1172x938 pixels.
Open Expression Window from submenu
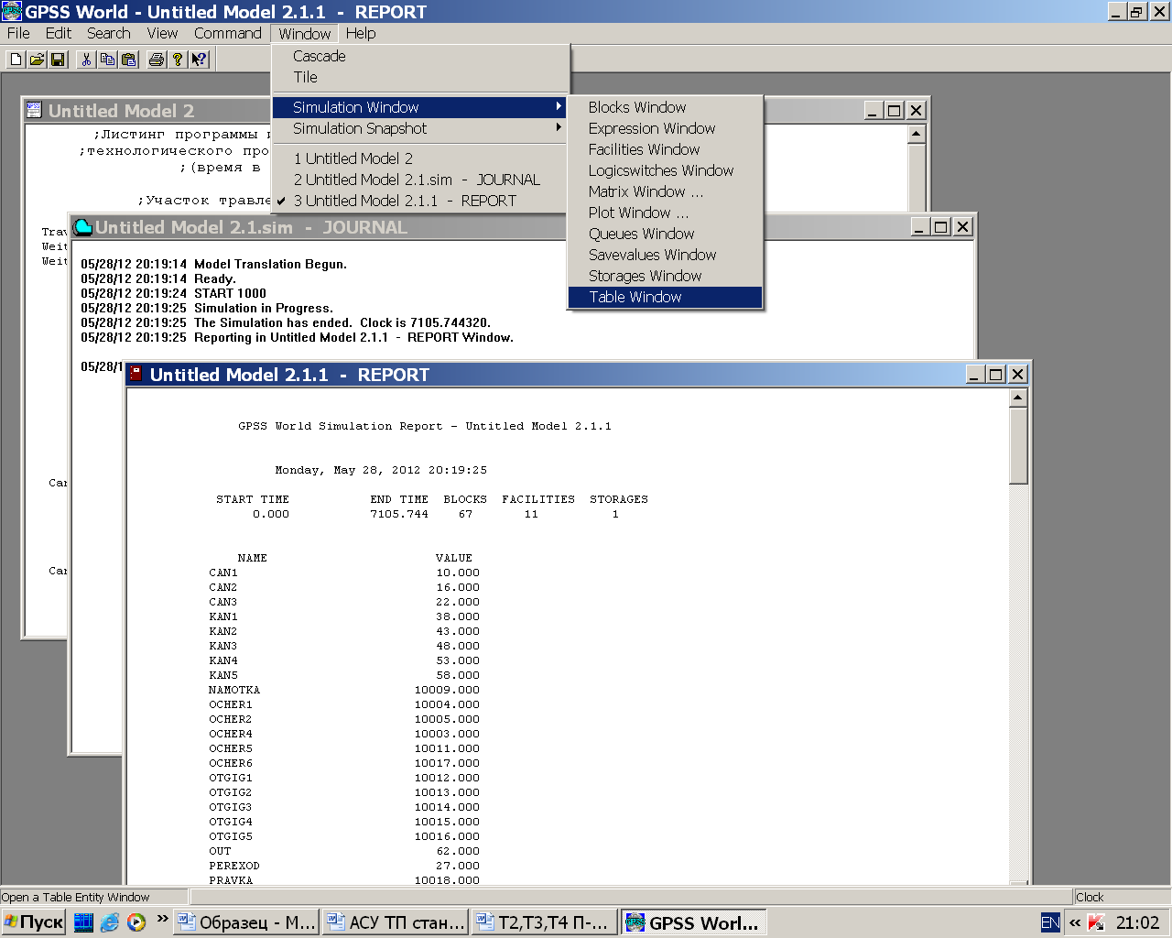pyautogui.click(x=665, y=128)
